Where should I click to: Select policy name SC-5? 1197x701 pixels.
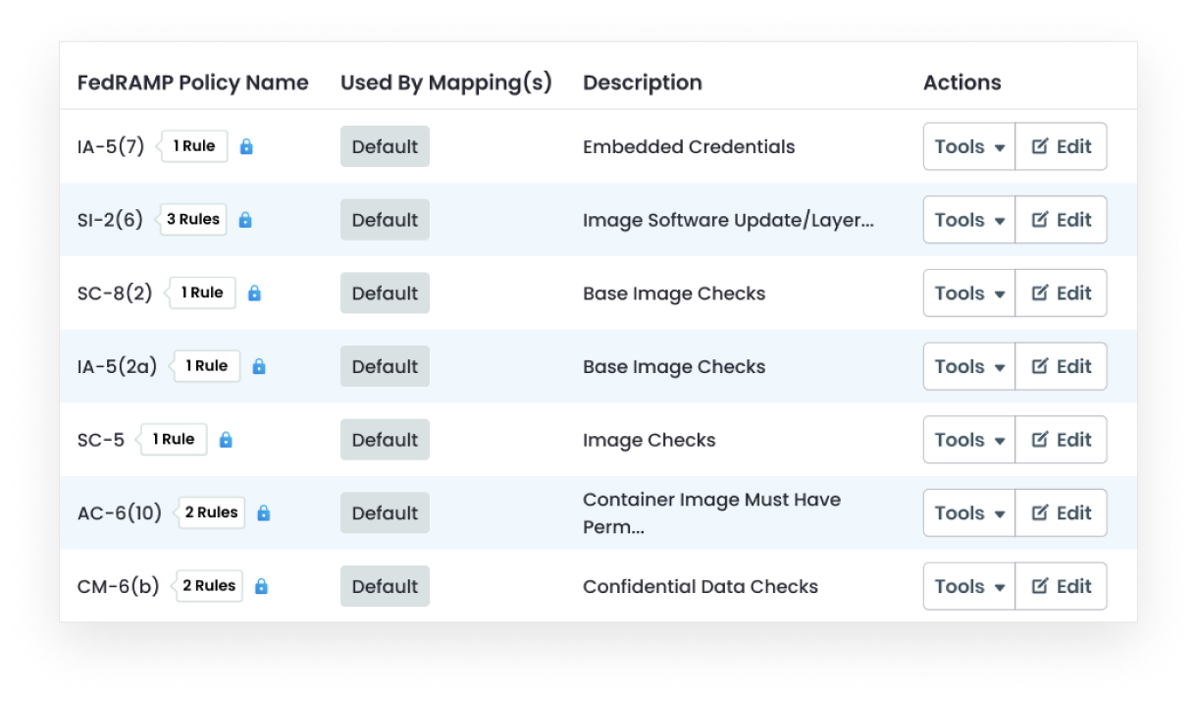[101, 440]
